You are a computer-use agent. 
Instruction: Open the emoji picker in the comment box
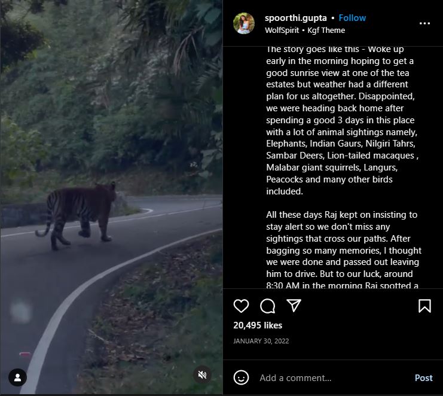click(241, 377)
